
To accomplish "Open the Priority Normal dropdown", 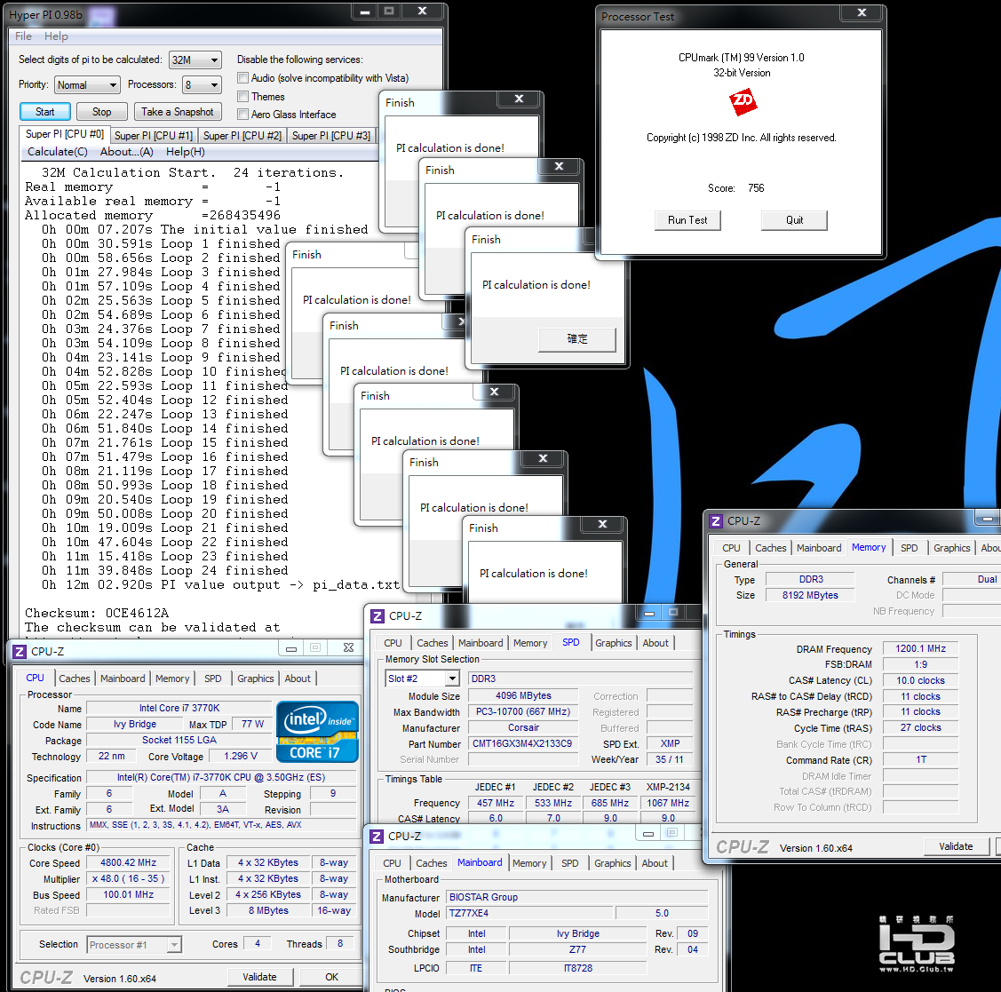I will (87, 85).
